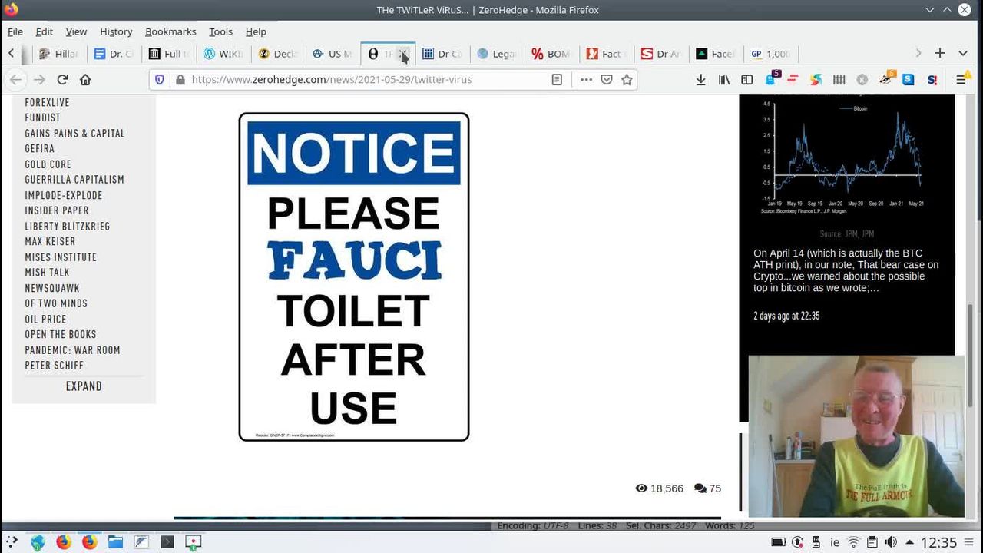This screenshot has width=983, height=553.
Task: Save the page to Pocket
Action: click(607, 79)
